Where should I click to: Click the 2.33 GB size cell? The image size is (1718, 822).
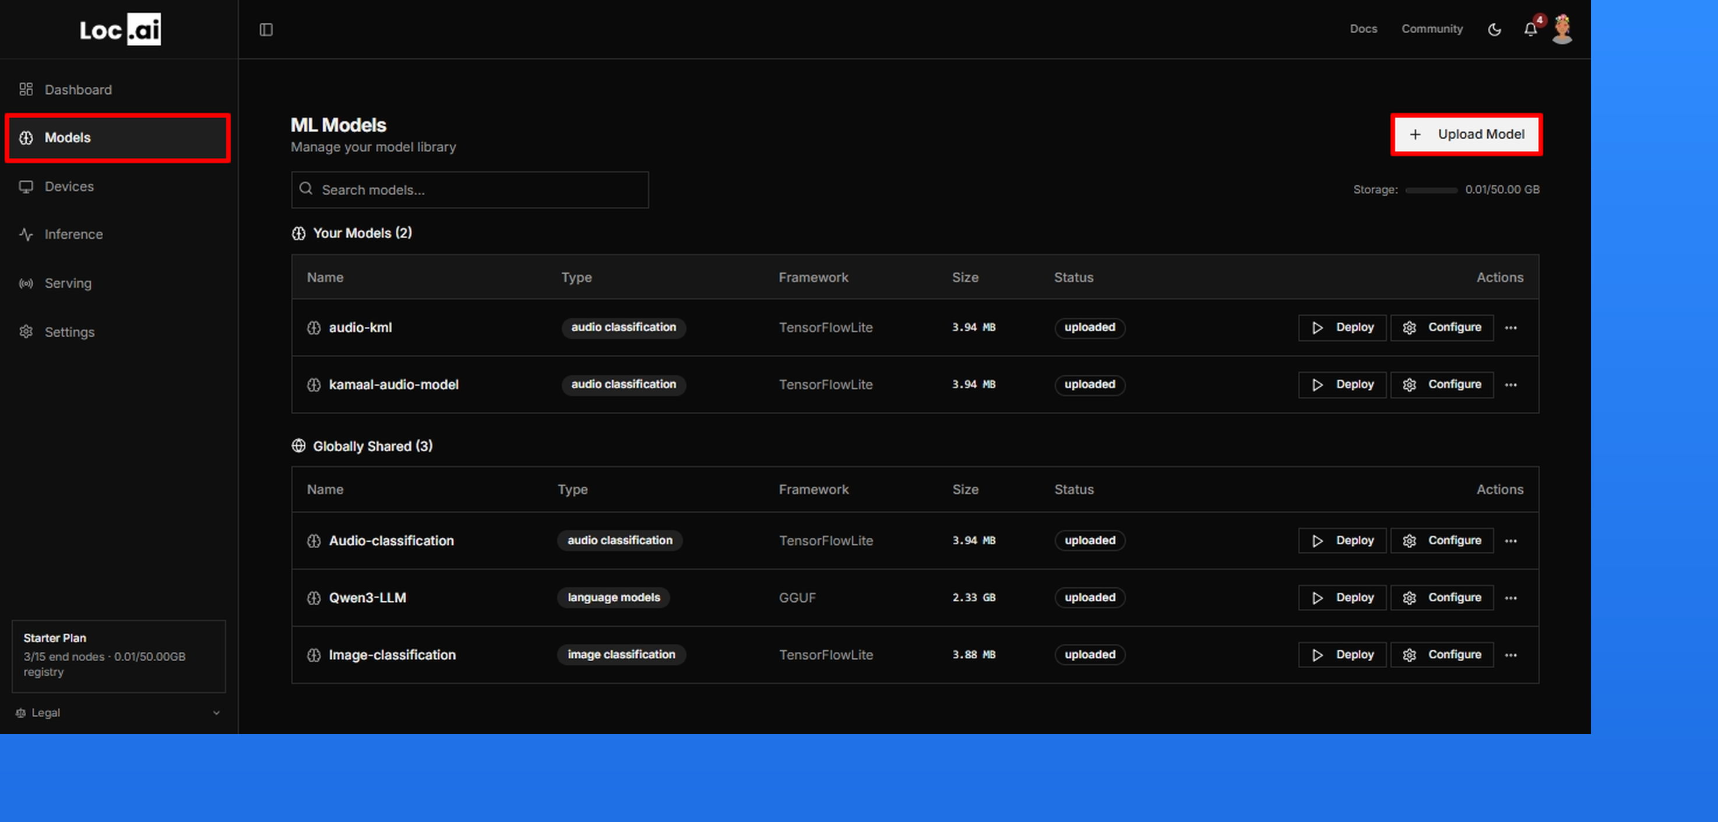974,597
